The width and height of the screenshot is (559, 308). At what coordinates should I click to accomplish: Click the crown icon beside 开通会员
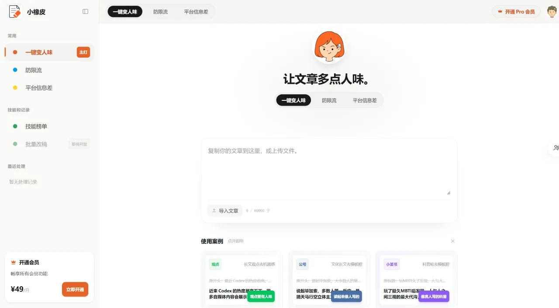tap(14, 263)
